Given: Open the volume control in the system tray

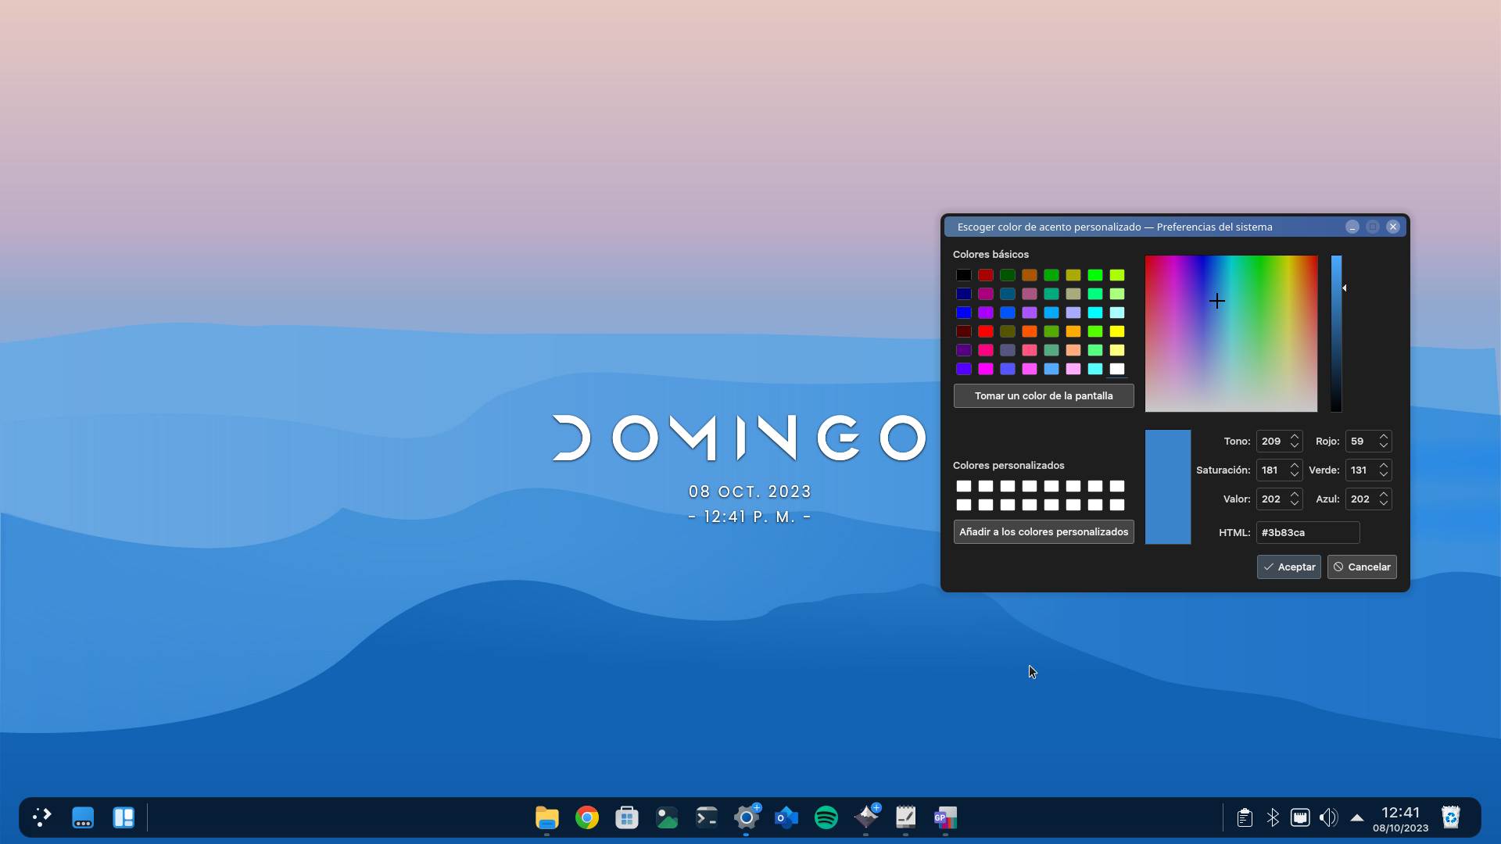Looking at the screenshot, I should (x=1328, y=817).
